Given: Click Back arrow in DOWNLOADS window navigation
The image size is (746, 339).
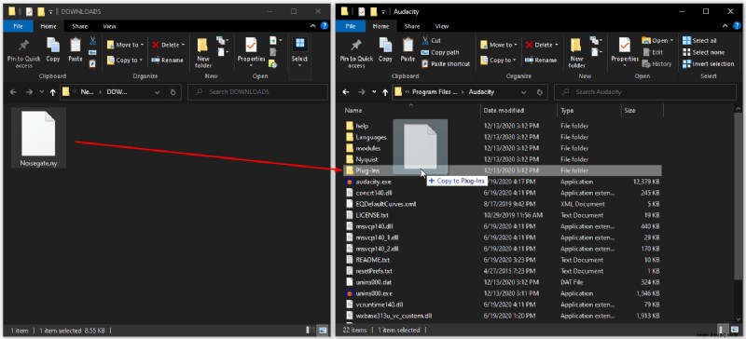Looking at the screenshot, I should pos(14,92).
